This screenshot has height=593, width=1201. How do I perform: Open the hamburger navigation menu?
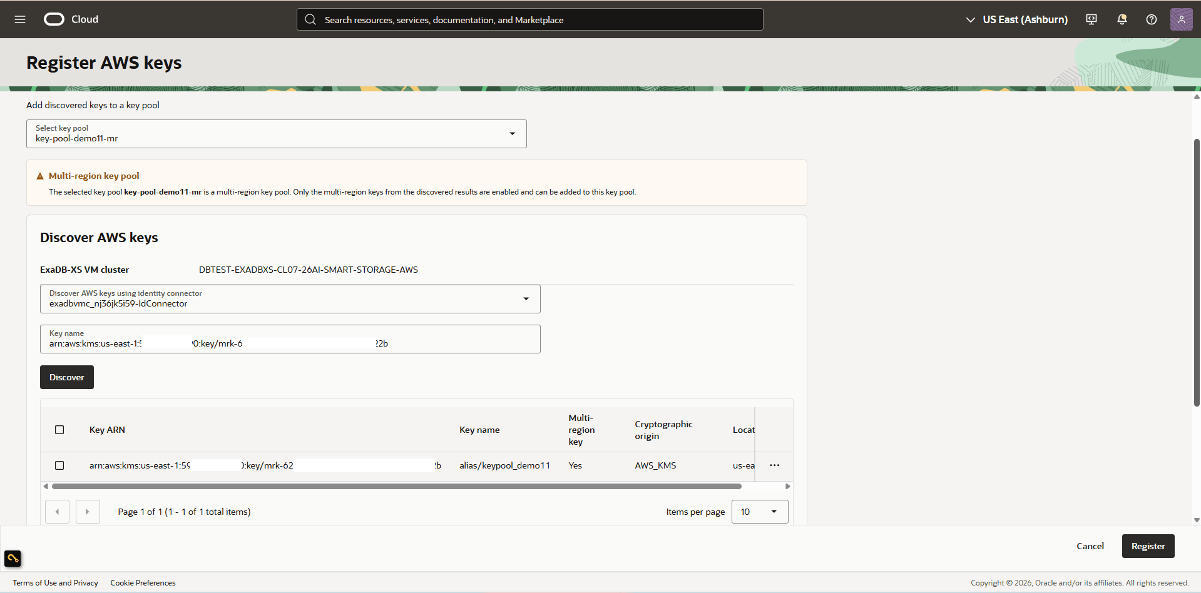point(20,19)
